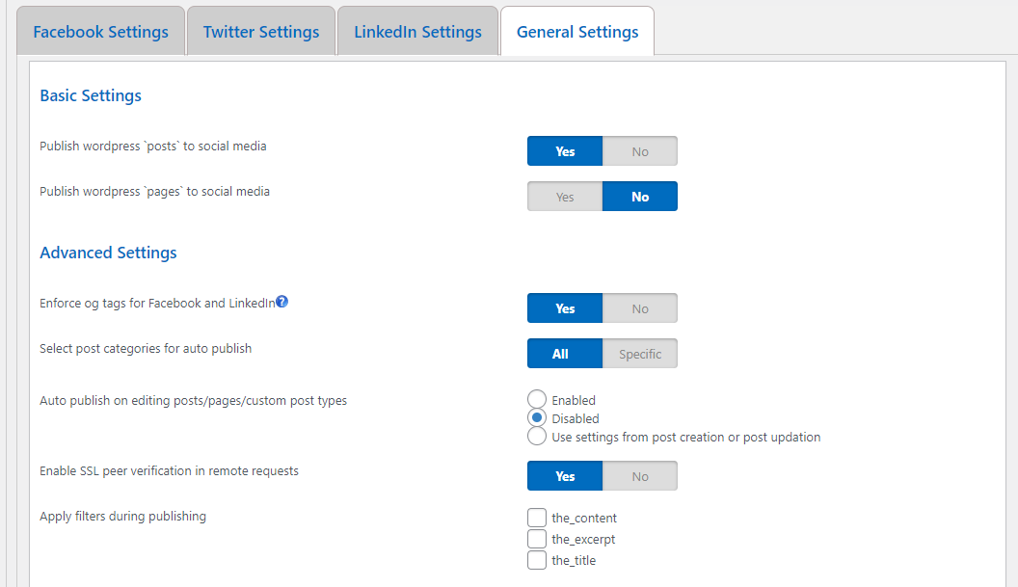Check the the_content filter checkbox
This screenshot has width=1018, height=587.
[x=537, y=518]
